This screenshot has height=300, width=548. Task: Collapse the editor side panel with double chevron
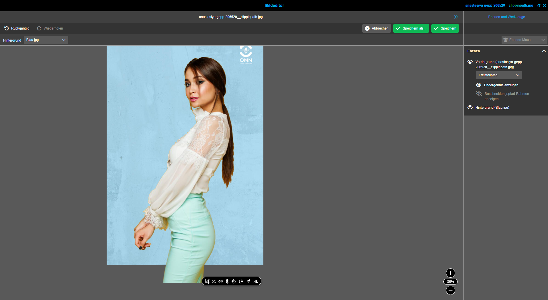pyautogui.click(x=456, y=17)
